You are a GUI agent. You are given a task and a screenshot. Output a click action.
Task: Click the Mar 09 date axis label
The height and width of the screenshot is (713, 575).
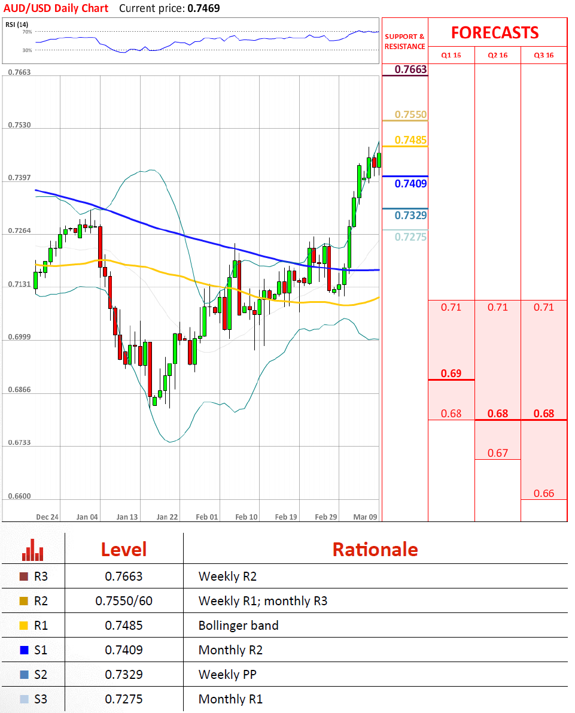coord(366,517)
